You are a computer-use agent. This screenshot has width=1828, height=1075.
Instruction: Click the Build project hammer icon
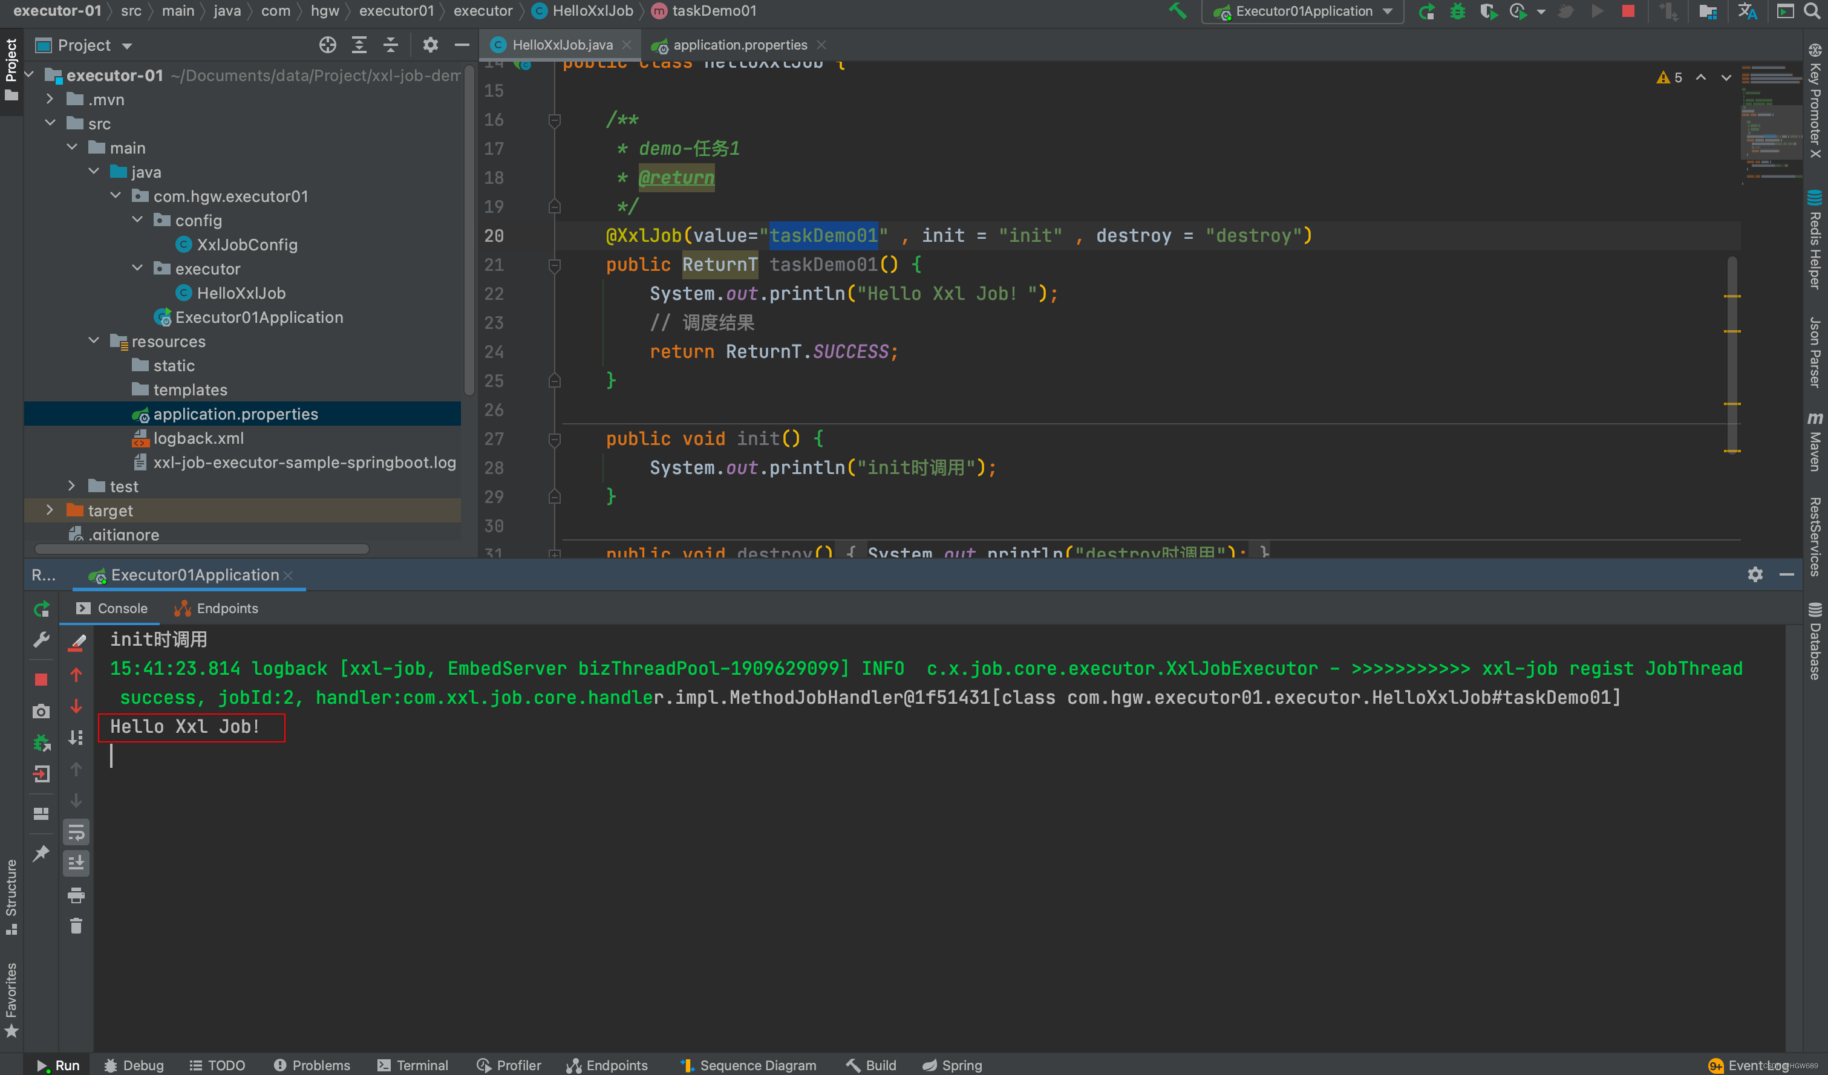click(x=1177, y=11)
